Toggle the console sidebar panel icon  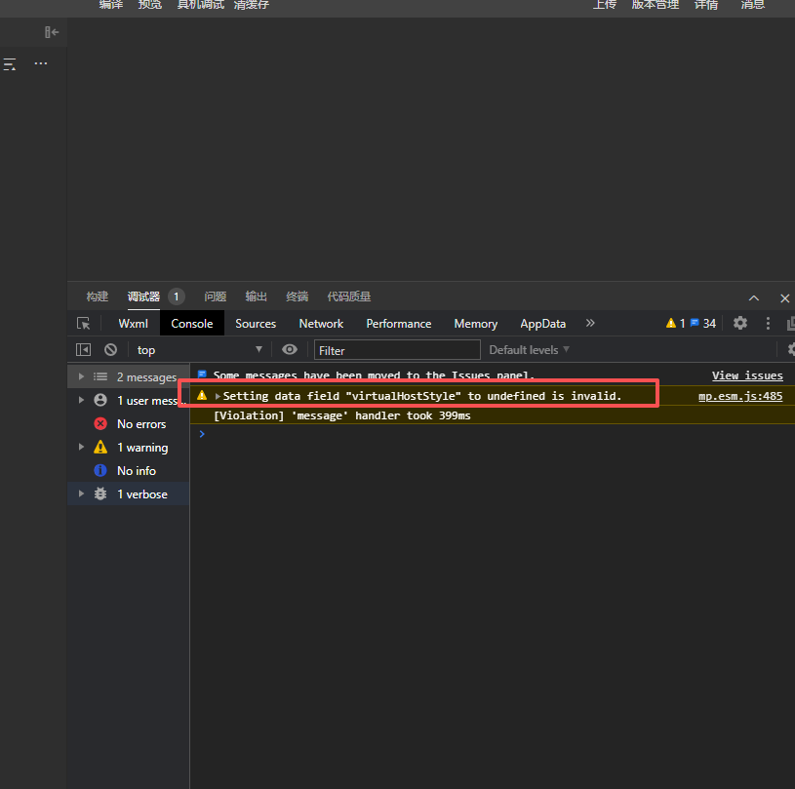coord(84,349)
